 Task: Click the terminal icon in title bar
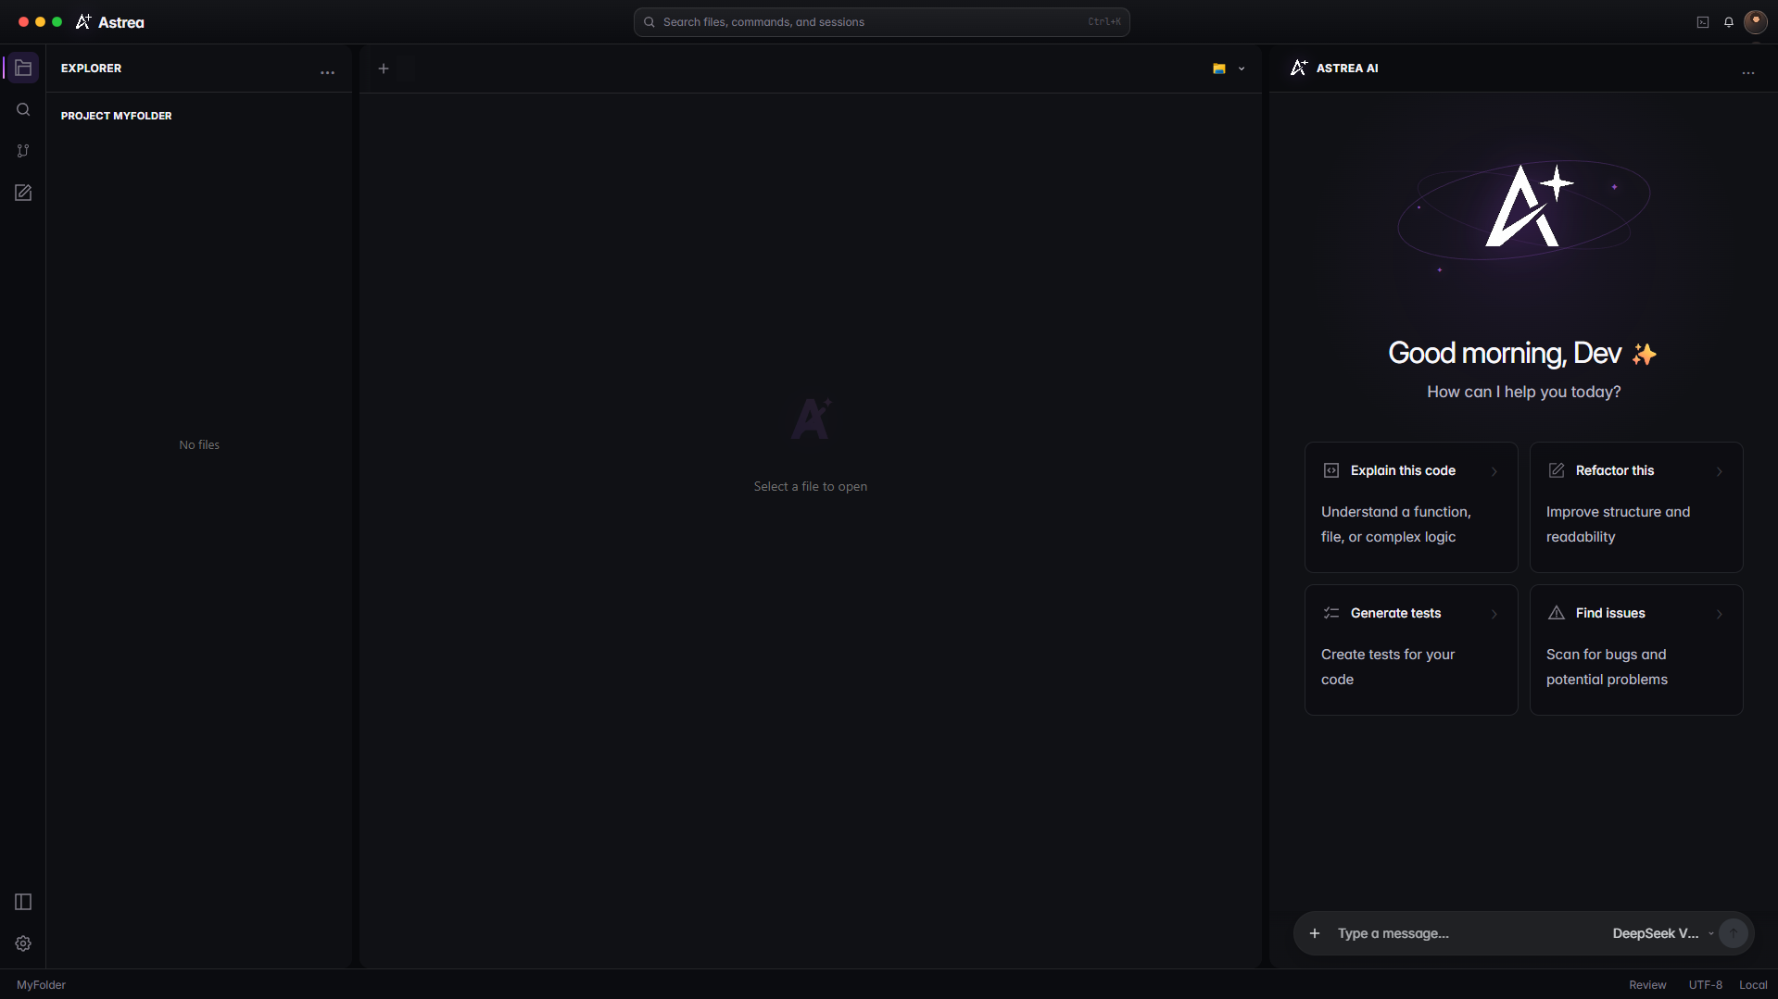1703,22
